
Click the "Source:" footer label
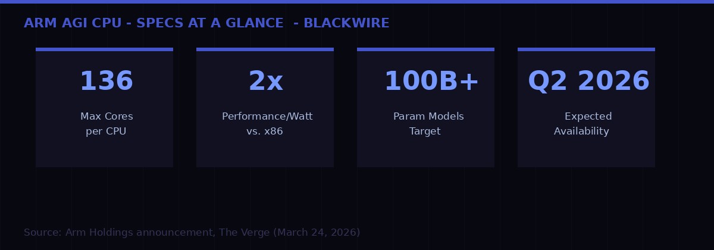tap(42, 233)
